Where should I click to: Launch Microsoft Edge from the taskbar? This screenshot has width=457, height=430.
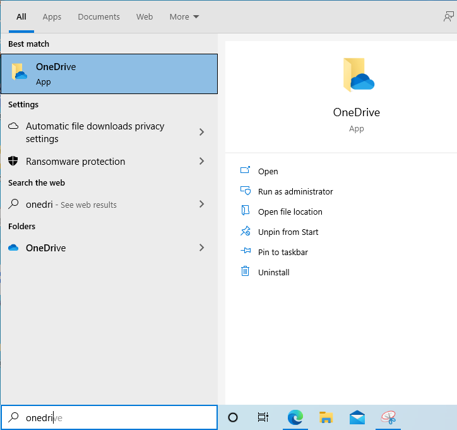click(295, 417)
